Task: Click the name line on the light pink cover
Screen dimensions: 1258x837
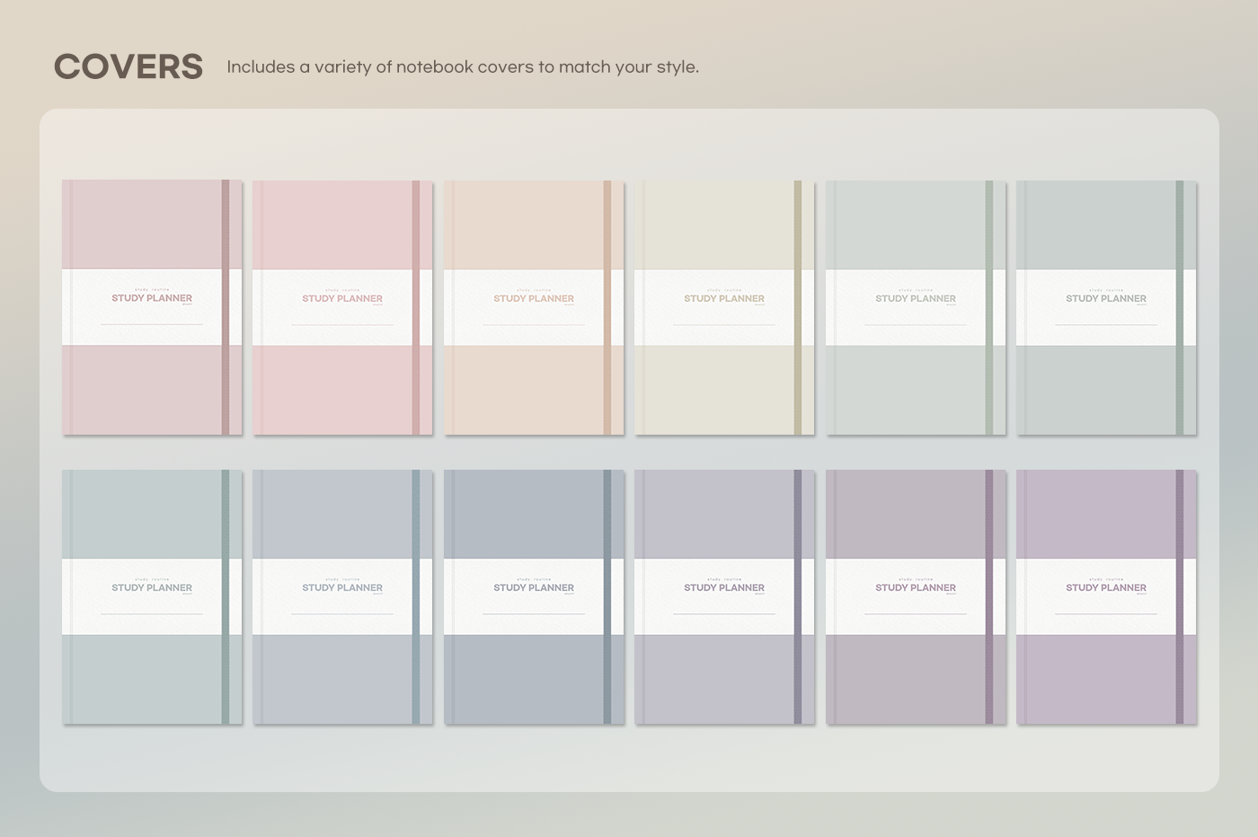Action: 342,324
